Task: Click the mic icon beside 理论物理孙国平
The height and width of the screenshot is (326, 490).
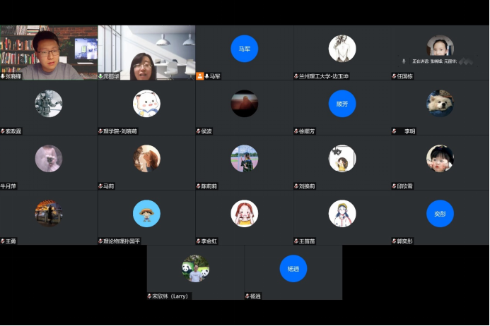Action: click(x=100, y=241)
